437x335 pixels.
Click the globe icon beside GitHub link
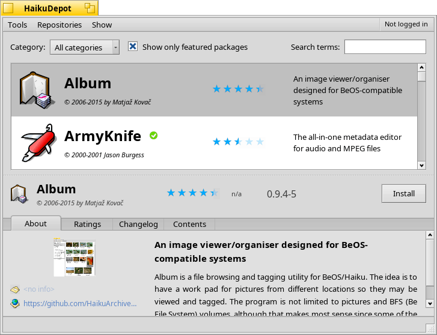coord(15,303)
